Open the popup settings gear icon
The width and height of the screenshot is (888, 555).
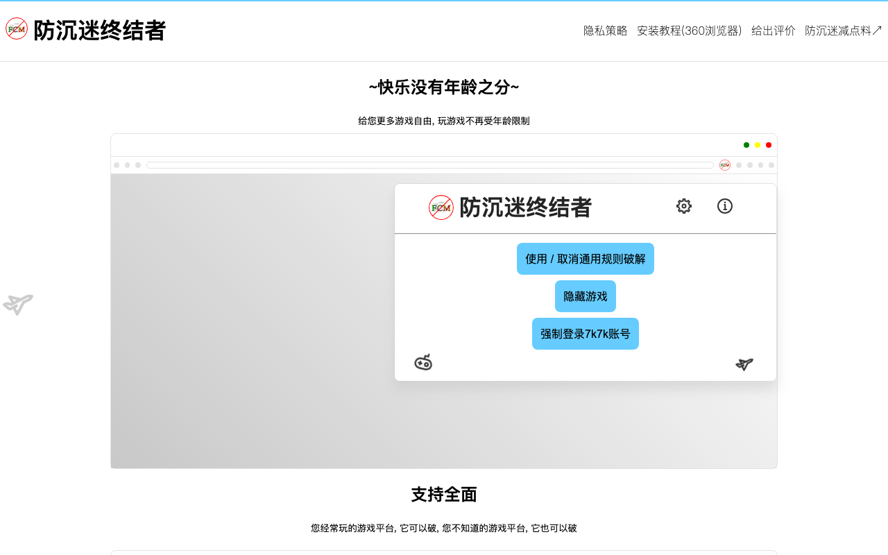point(684,206)
